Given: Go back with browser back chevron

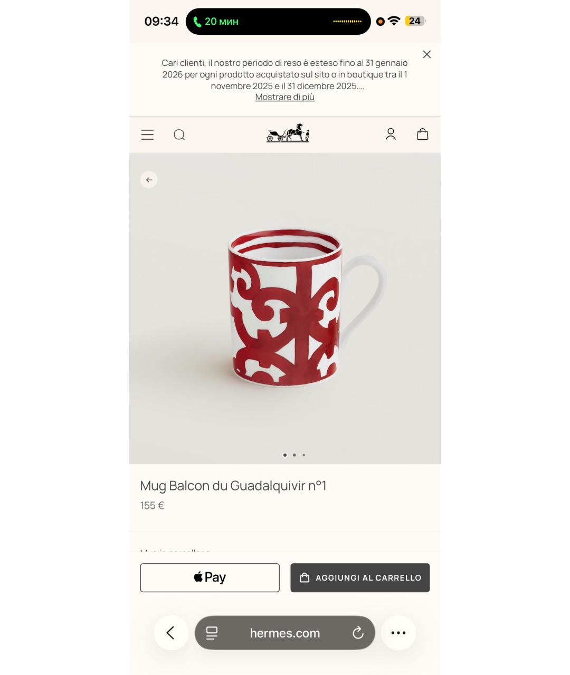Looking at the screenshot, I should [x=171, y=633].
